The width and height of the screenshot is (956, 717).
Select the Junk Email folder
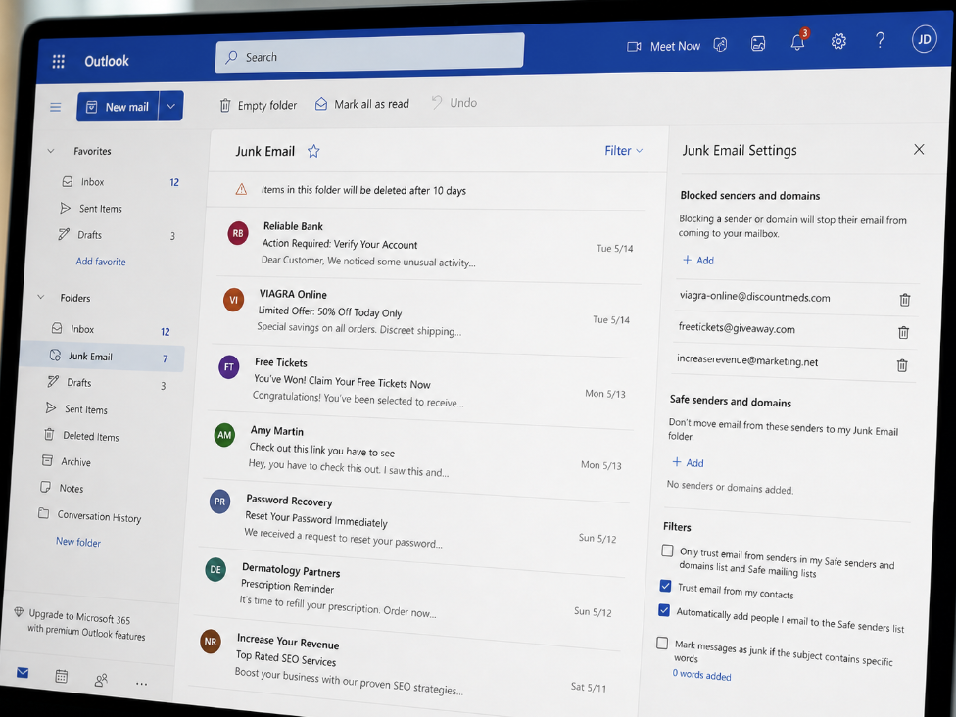click(104, 357)
